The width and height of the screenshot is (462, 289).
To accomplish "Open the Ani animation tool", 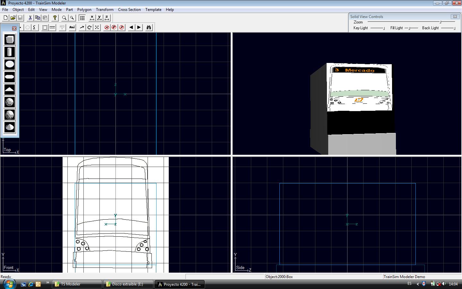I will click(x=72, y=28).
